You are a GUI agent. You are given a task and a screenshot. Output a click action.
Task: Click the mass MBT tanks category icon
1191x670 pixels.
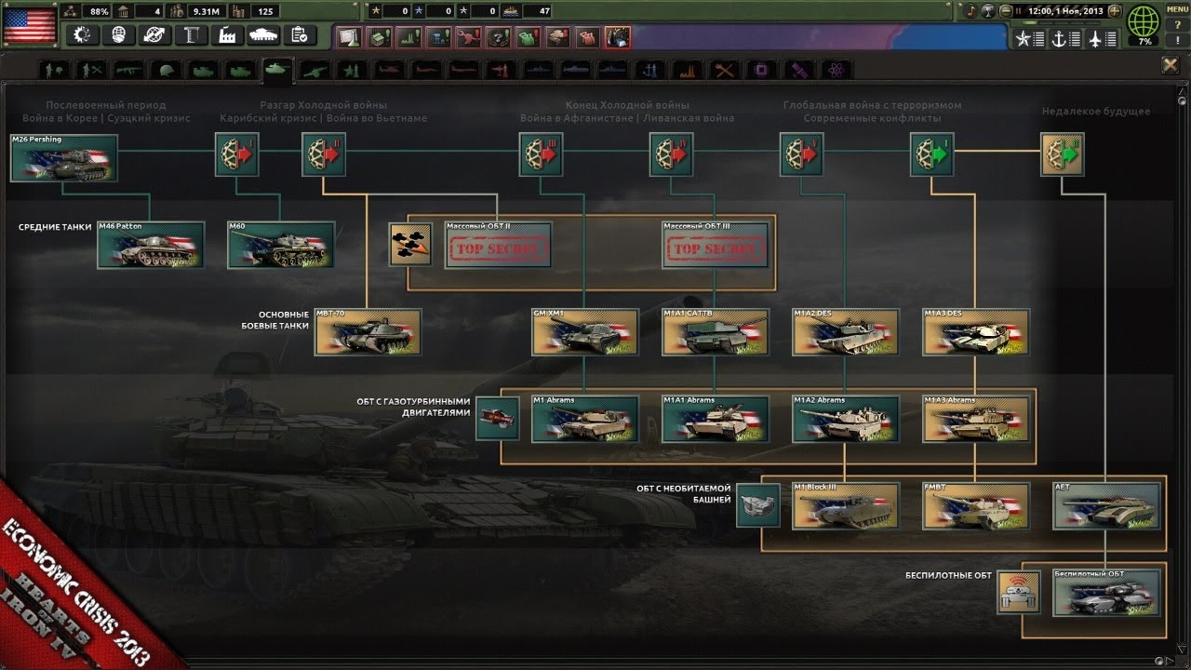[x=410, y=244]
